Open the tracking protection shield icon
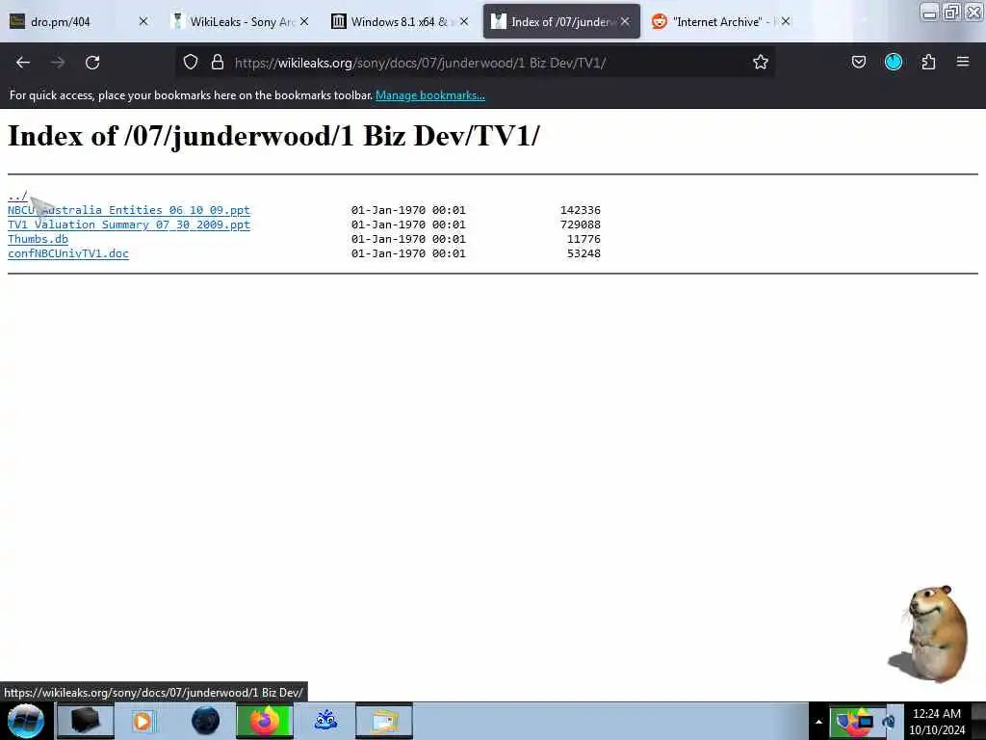Image resolution: width=986 pixels, height=740 pixels. click(x=191, y=62)
